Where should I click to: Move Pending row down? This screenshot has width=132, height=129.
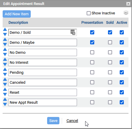point(5,74)
